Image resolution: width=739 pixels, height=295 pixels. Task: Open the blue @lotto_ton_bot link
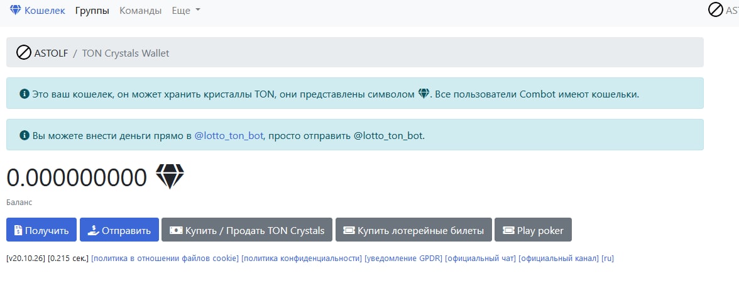pos(229,135)
